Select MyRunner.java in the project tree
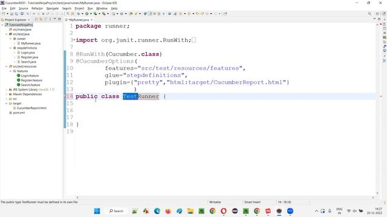The image size is (387, 217). point(31,43)
